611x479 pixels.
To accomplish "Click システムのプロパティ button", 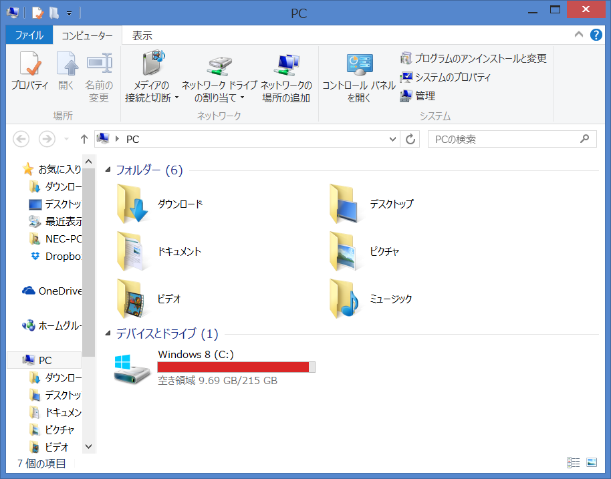I will [x=446, y=77].
